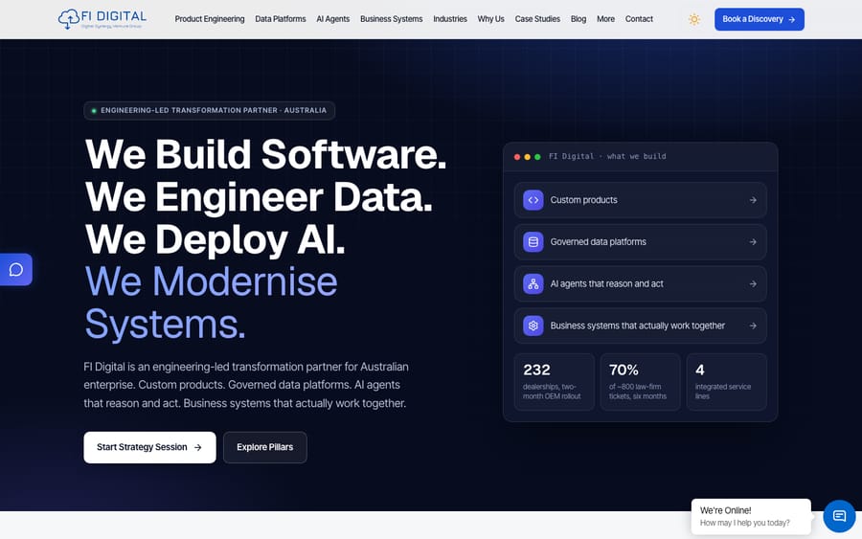Viewport: 862px width, 539px height.
Task: Click the Book a Discovery button
Action: coord(760,19)
